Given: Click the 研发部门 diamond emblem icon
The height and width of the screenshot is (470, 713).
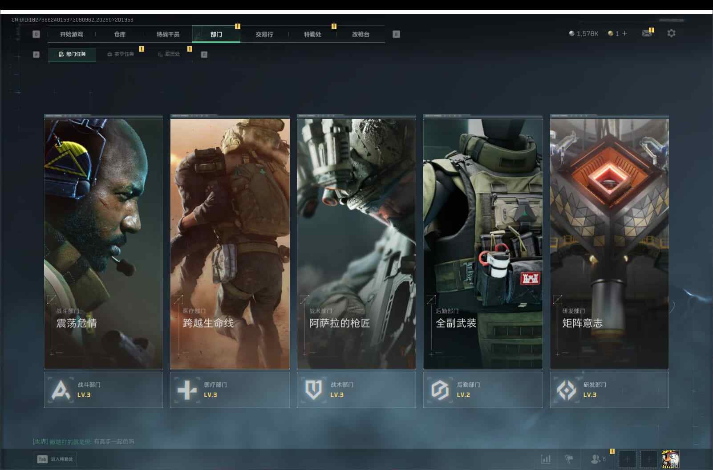Looking at the screenshot, I should pos(566,390).
